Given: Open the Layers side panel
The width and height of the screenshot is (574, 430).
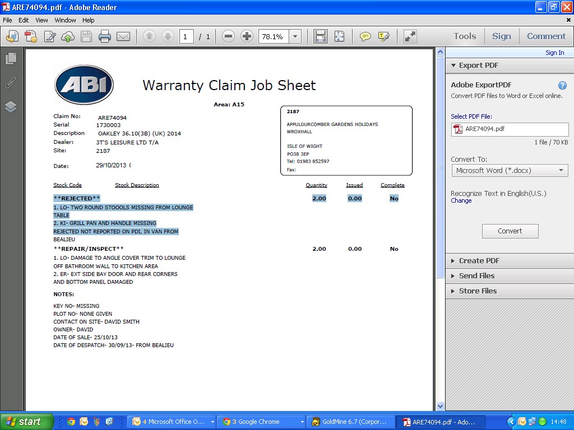Looking at the screenshot, I should (x=11, y=107).
